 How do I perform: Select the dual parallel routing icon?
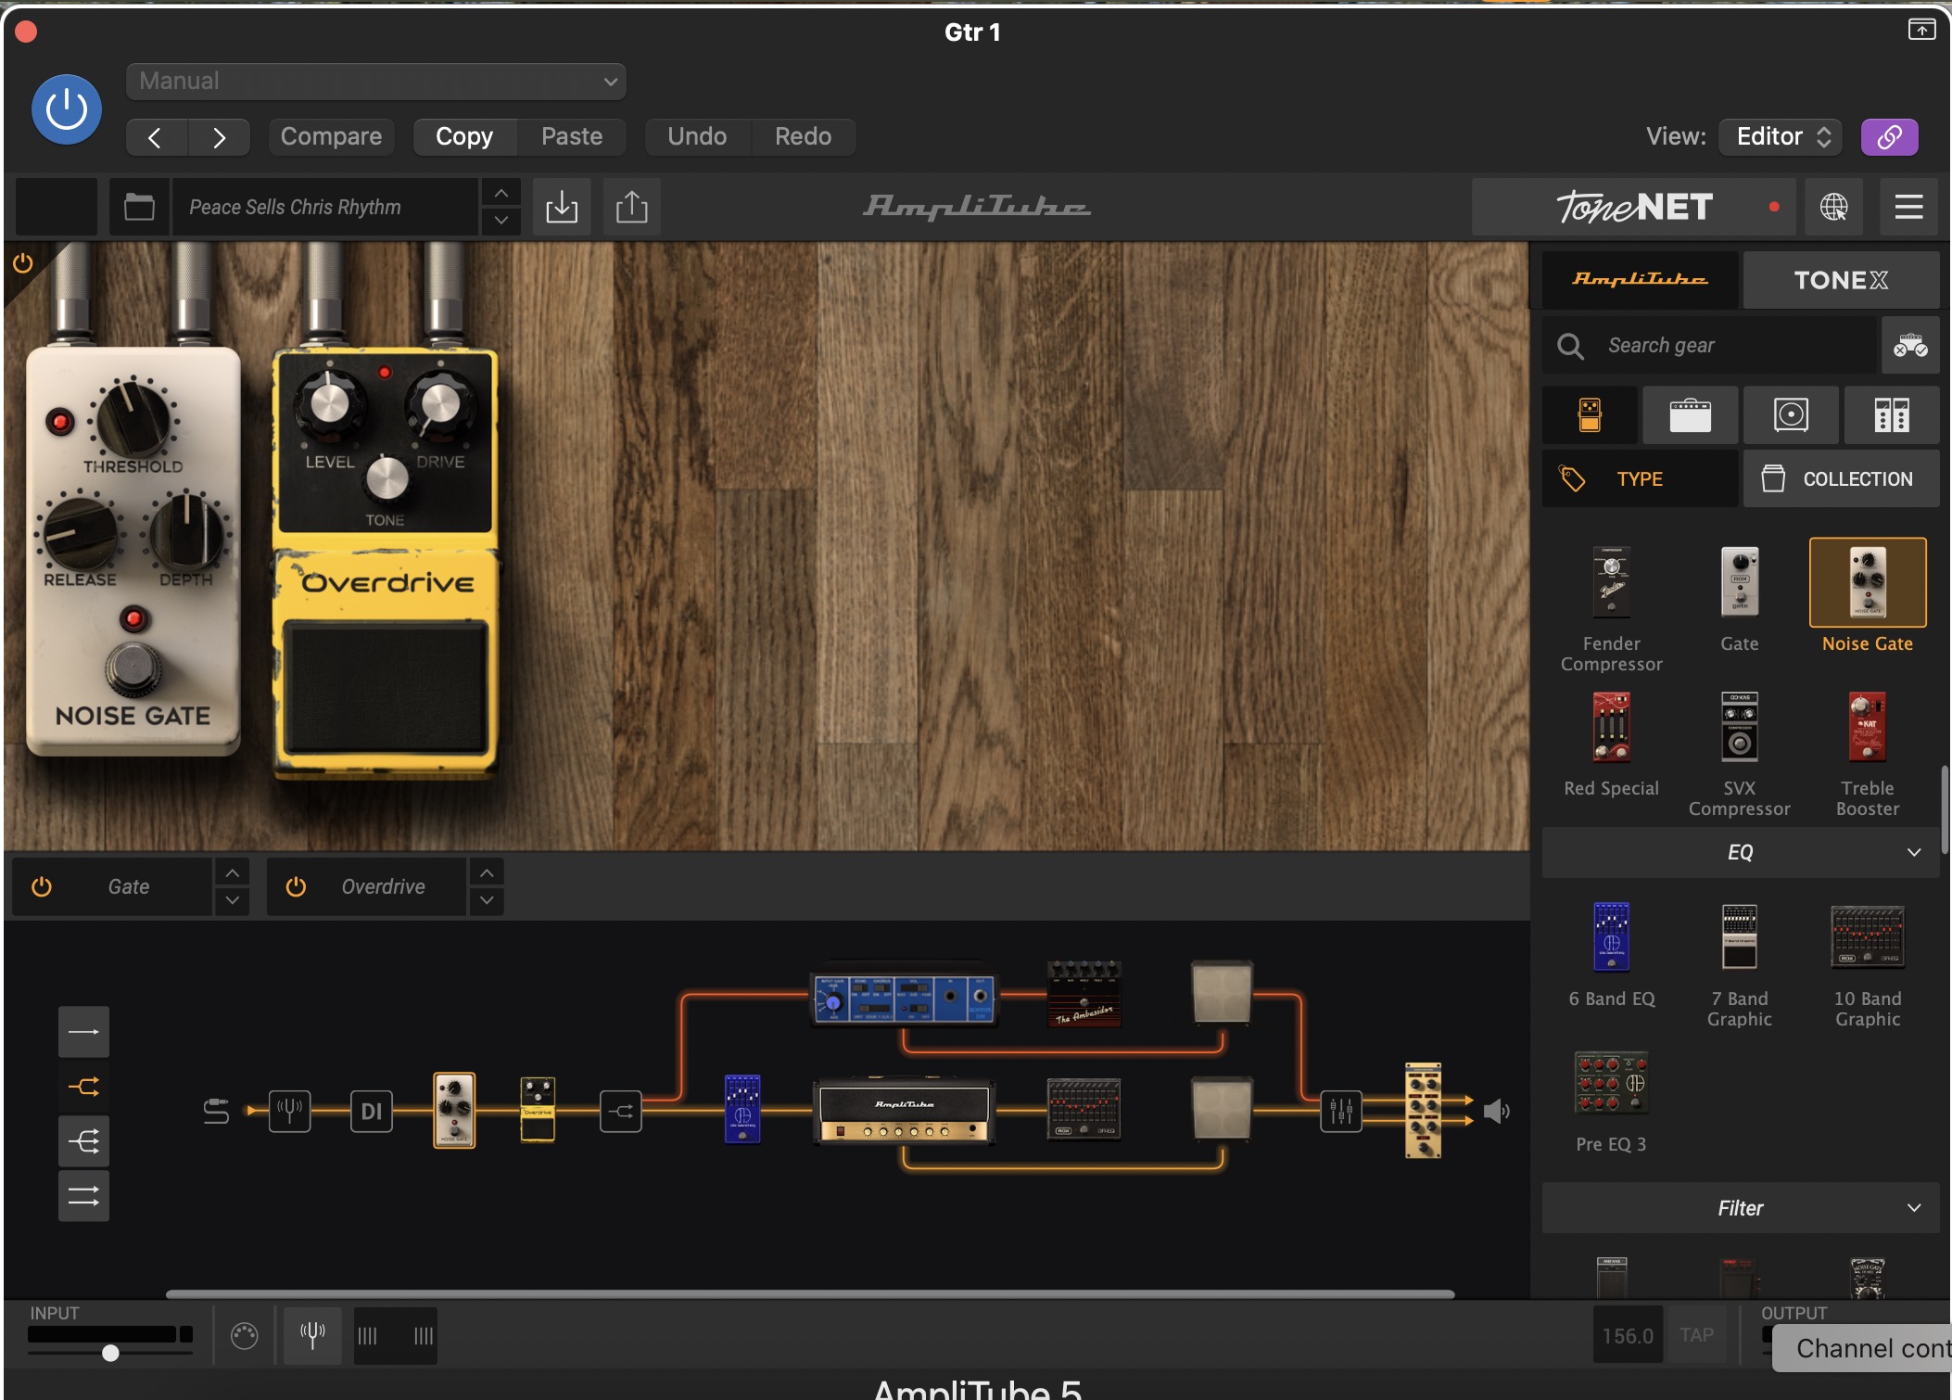tap(83, 1196)
